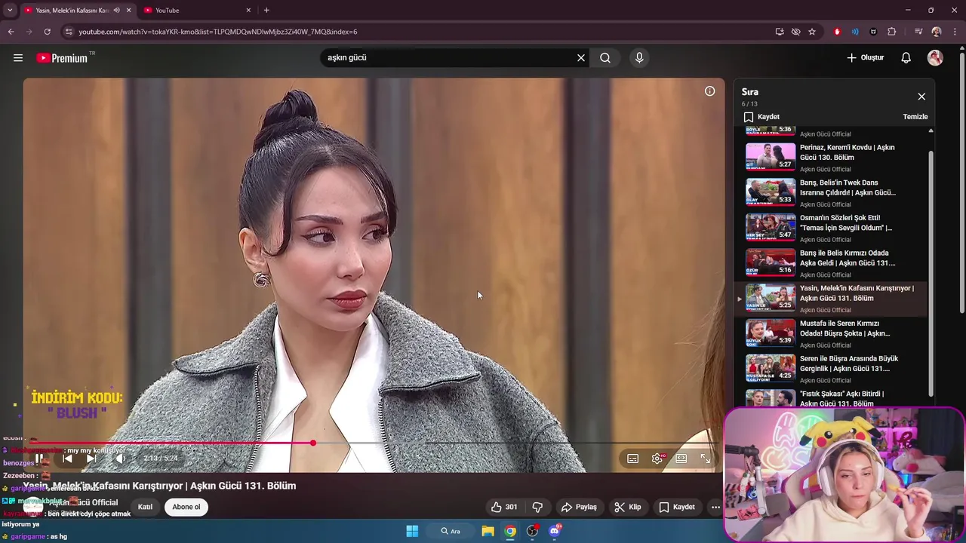The height and width of the screenshot is (543, 966).
Task: Open the YouTube account avatar menu
Action: point(935,57)
